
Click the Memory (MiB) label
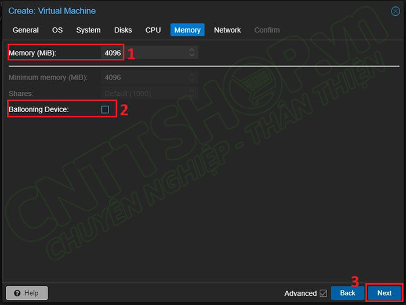32,53
